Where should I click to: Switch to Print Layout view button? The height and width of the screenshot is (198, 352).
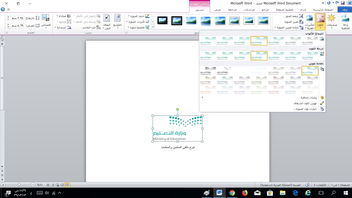(x=67, y=185)
